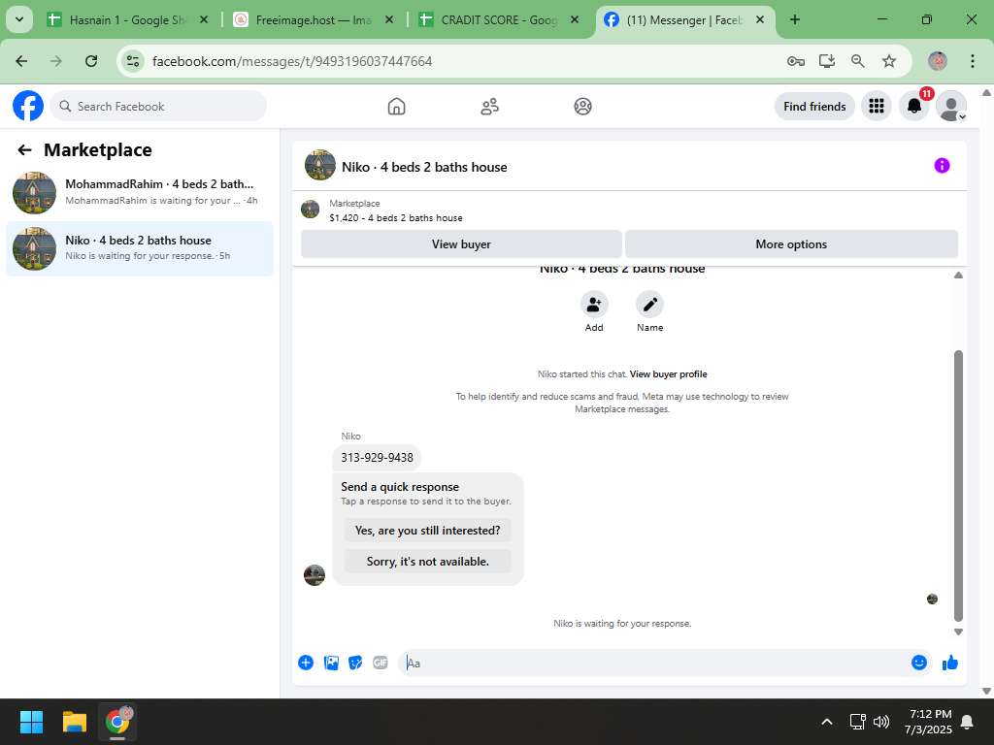Open the MohammadRahim conversation
Image resolution: width=994 pixels, height=745 pixels.
click(140, 193)
